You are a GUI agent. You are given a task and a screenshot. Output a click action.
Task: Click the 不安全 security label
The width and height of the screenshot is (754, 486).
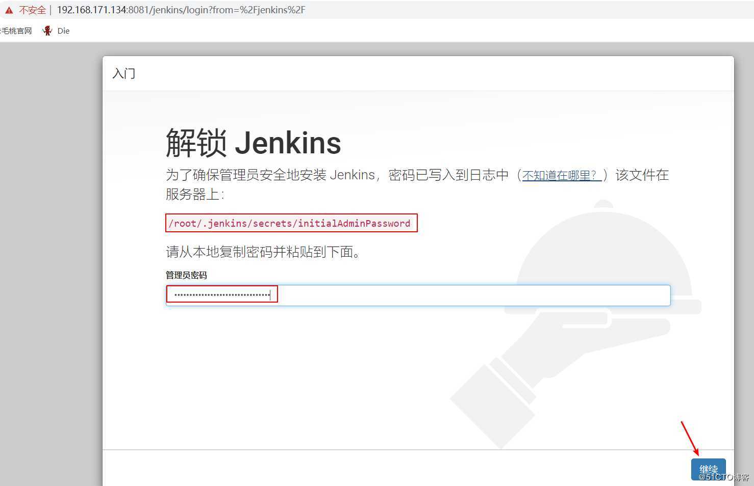click(x=32, y=10)
